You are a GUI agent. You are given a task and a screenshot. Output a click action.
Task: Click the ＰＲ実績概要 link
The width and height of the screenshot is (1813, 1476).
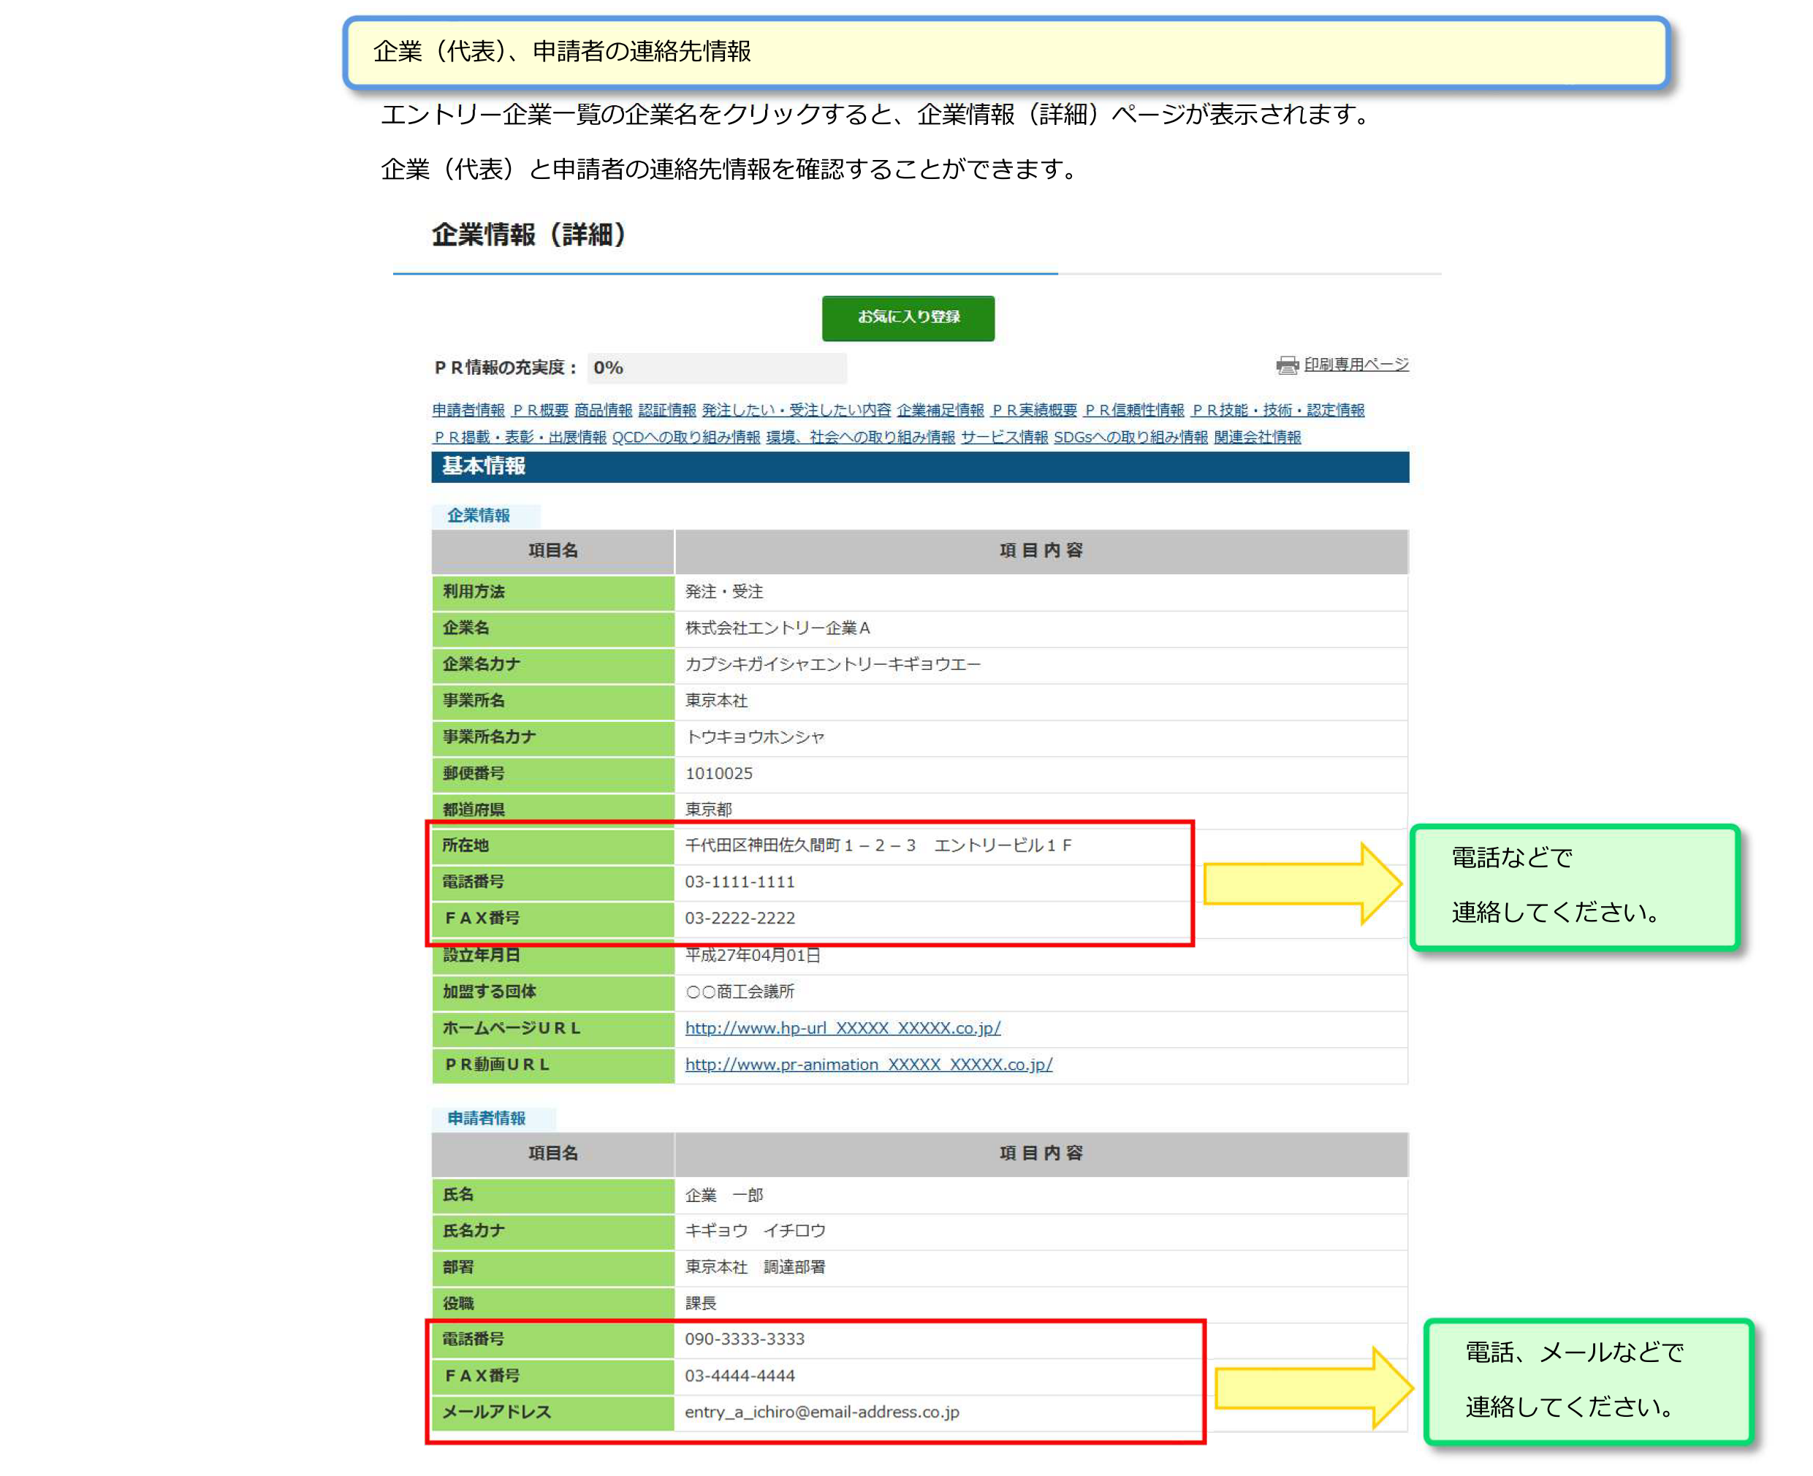tap(1033, 410)
